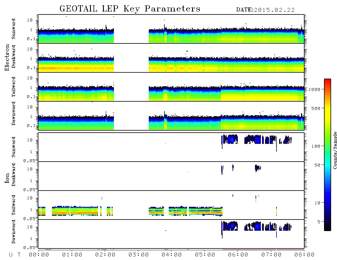Image resolution: width=337 pixels, height=260 pixels.
Task: Click the 04:00 time tick label
Action: point(172,255)
